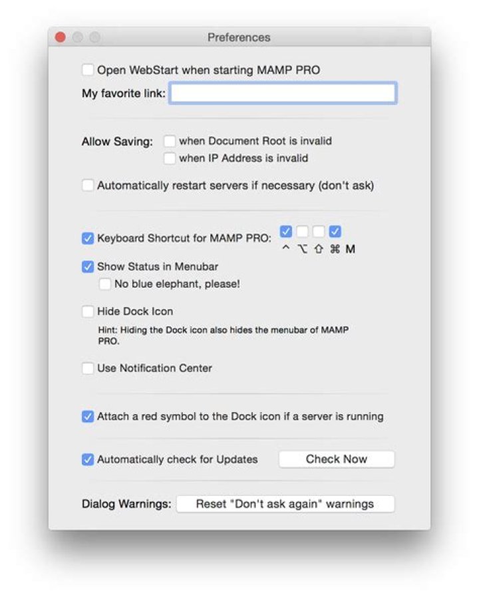Click the Hide Dock icon hint text
The height and width of the screenshot is (599, 479).
(224, 335)
